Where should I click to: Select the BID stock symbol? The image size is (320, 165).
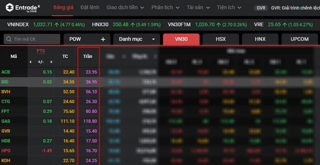click(5, 82)
